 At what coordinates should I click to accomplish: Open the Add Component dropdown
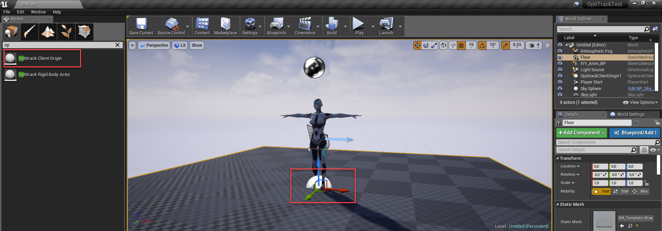581,133
